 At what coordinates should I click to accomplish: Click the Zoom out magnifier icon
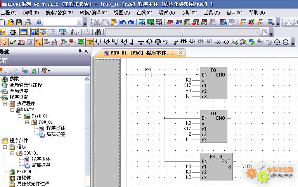click(x=286, y=42)
